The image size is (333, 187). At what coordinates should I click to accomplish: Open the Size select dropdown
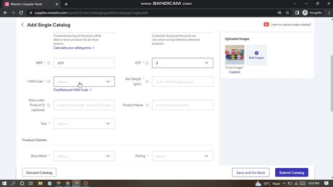click(84, 124)
